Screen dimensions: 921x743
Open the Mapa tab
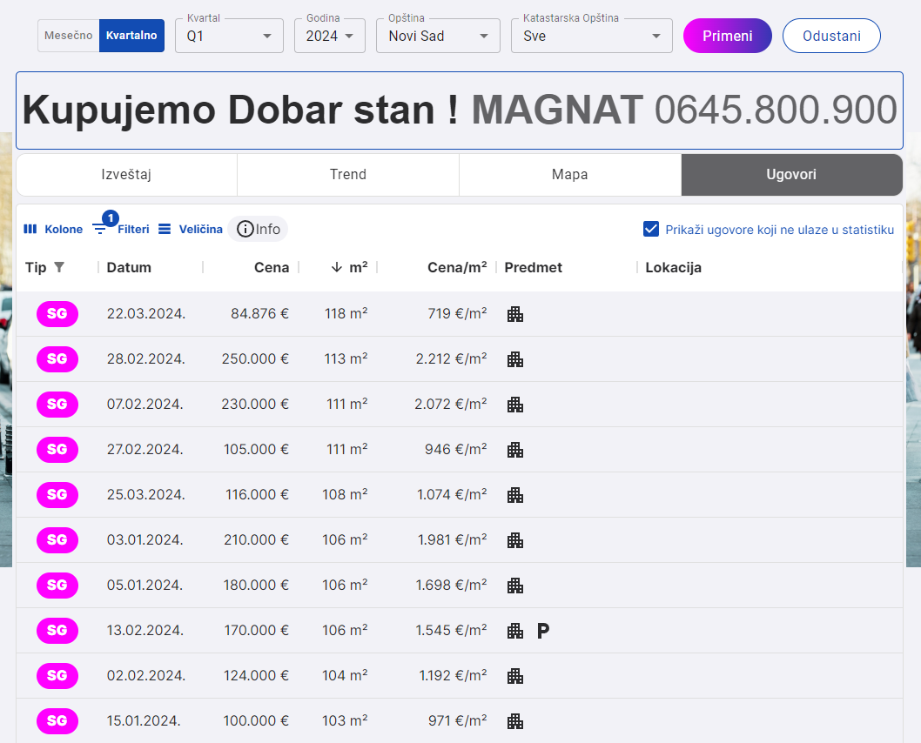click(x=569, y=175)
